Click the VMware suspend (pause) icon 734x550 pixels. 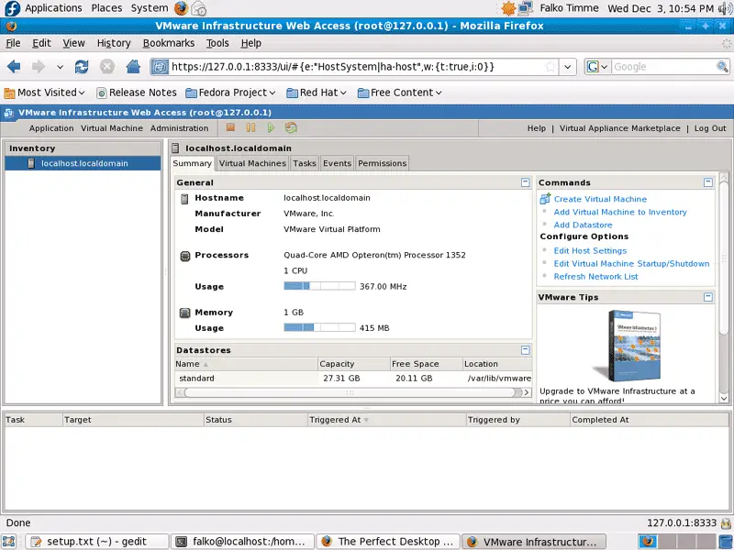coord(250,127)
